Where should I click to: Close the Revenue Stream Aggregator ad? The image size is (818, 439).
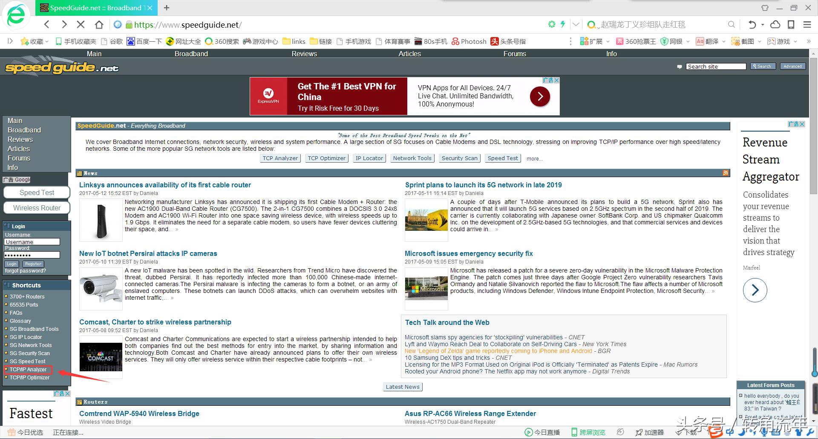802,124
